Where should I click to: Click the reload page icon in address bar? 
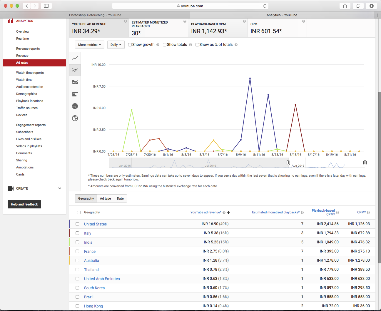[x=265, y=6]
